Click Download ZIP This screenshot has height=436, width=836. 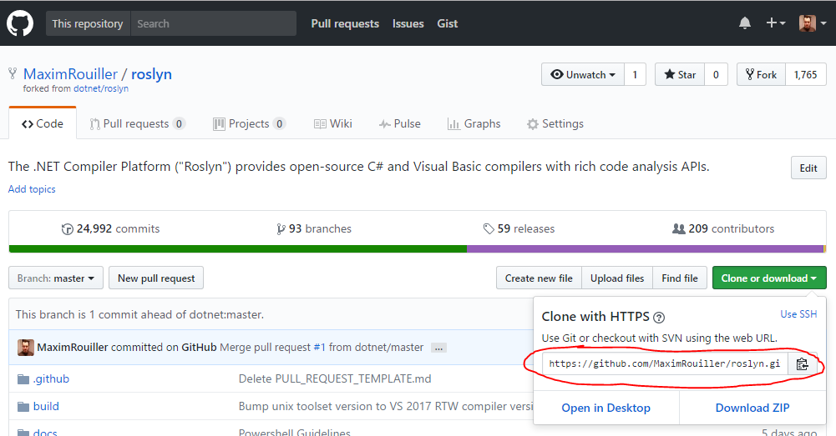pyautogui.click(x=752, y=408)
